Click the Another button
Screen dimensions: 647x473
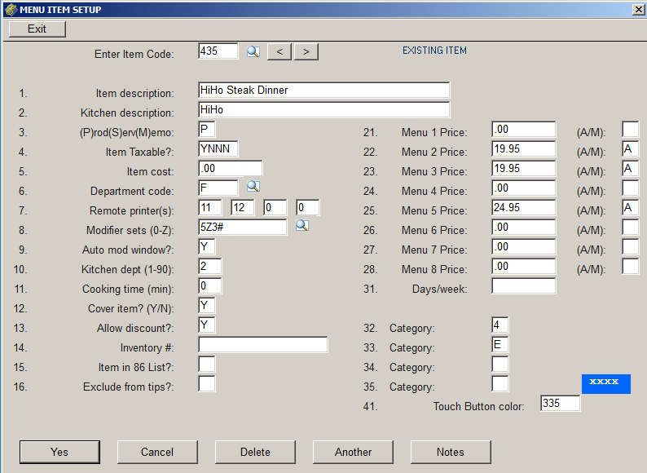tap(353, 452)
